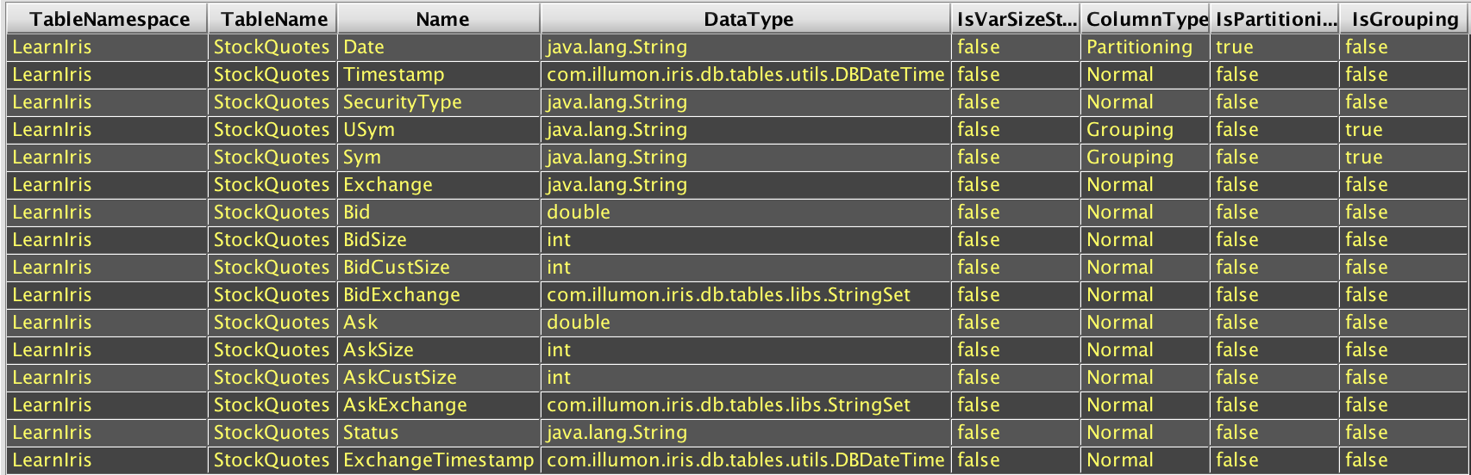
Task: Select the BidExchange row name cell
Action: coord(402,295)
